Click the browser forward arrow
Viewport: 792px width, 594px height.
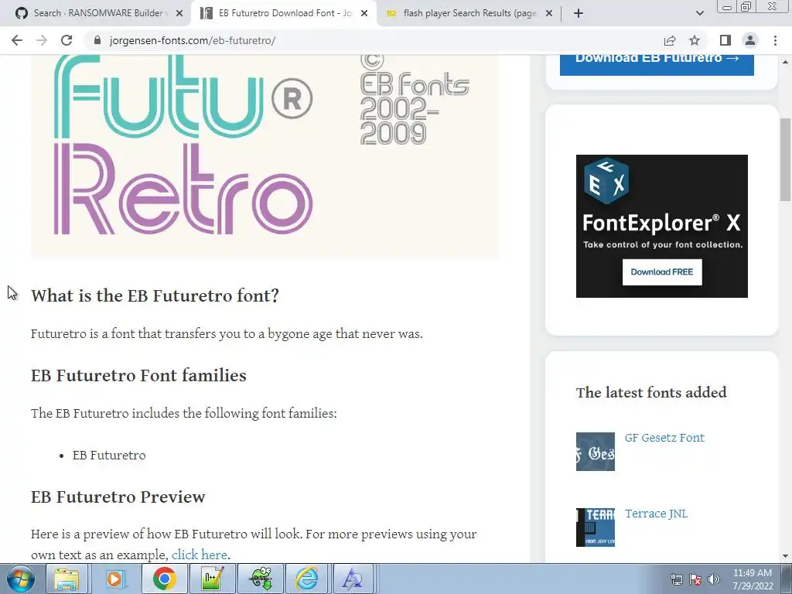pyautogui.click(x=42, y=40)
